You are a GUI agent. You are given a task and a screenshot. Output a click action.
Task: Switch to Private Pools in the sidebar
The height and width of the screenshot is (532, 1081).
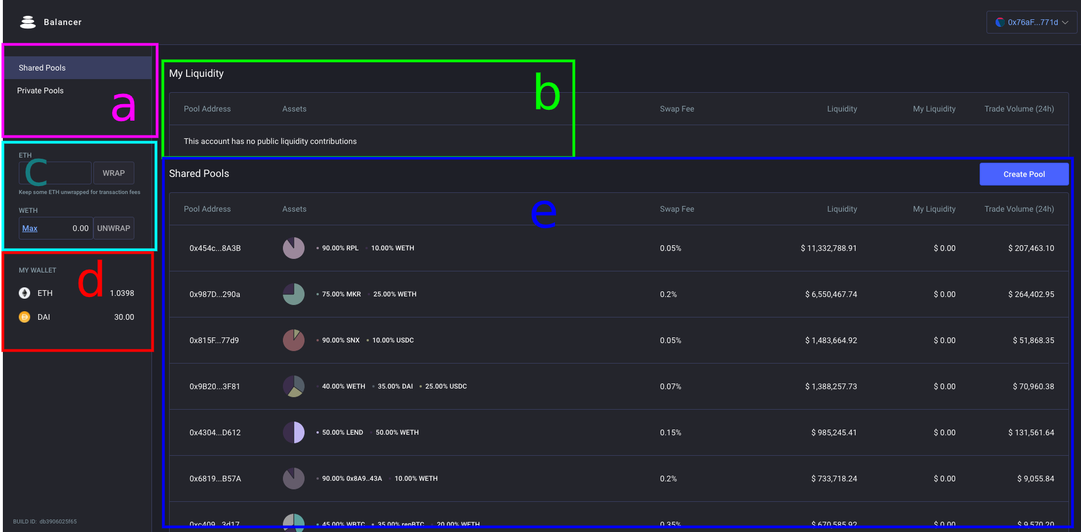click(40, 90)
